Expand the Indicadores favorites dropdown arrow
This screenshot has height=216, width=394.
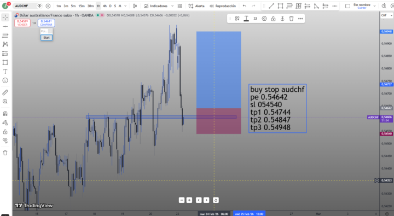172,6
